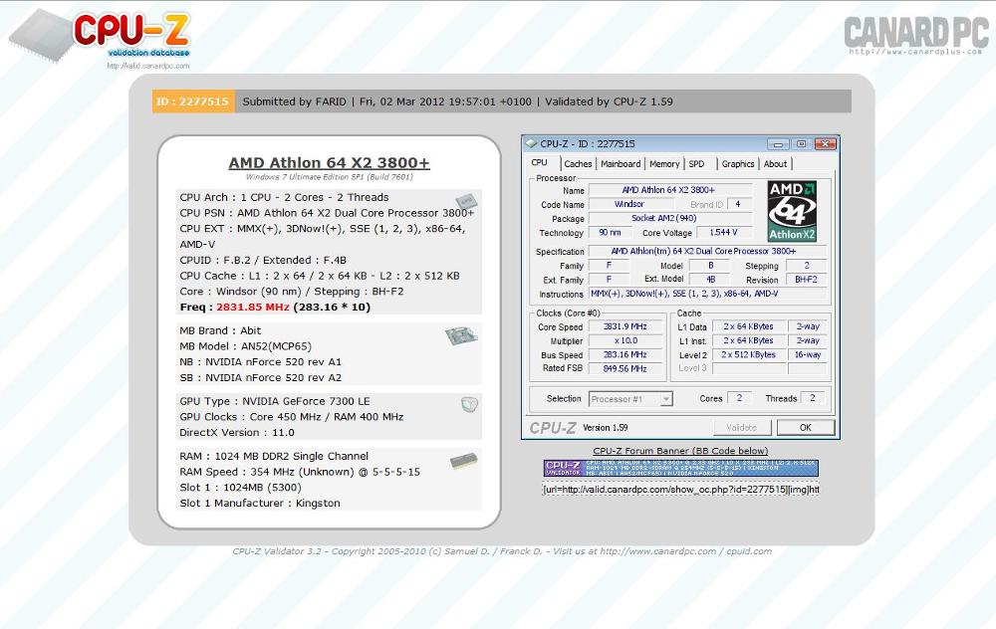Click the Threads count value
Screen dimensions: 996x629
813,398
